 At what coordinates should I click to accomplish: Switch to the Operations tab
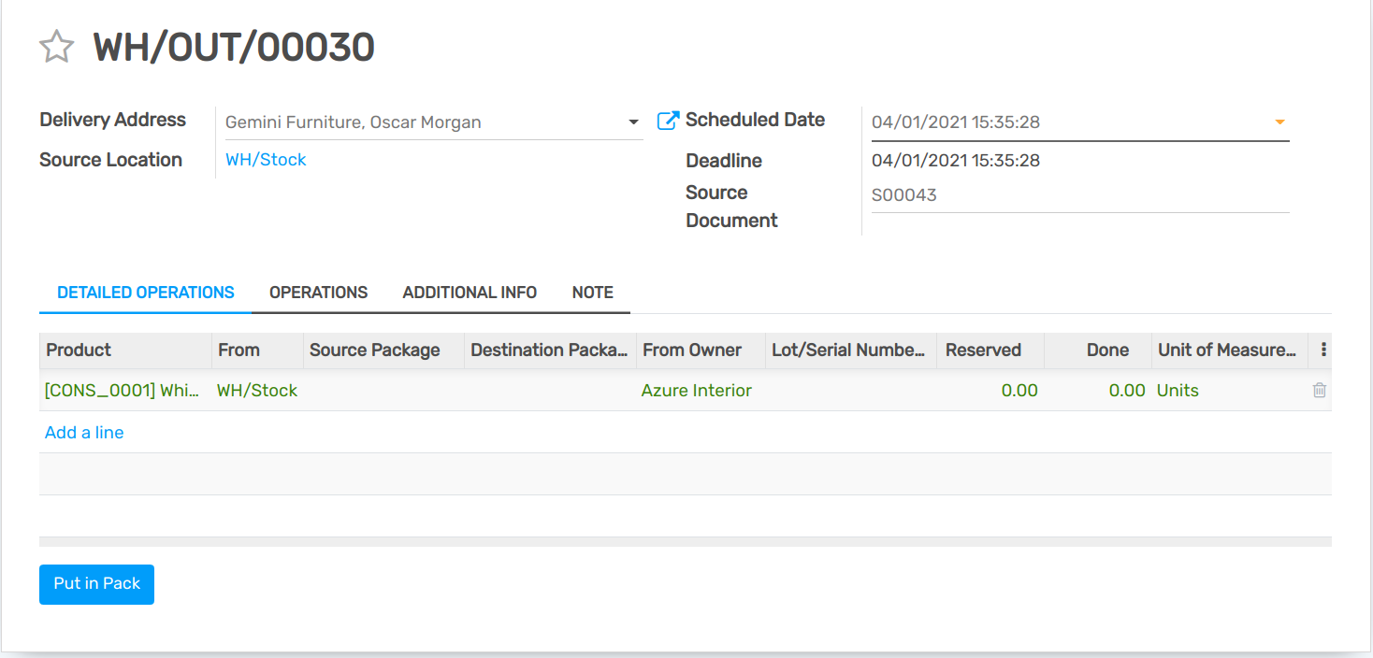click(318, 293)
